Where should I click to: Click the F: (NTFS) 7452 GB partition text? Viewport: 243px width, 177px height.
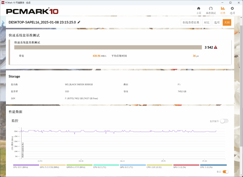82,98
